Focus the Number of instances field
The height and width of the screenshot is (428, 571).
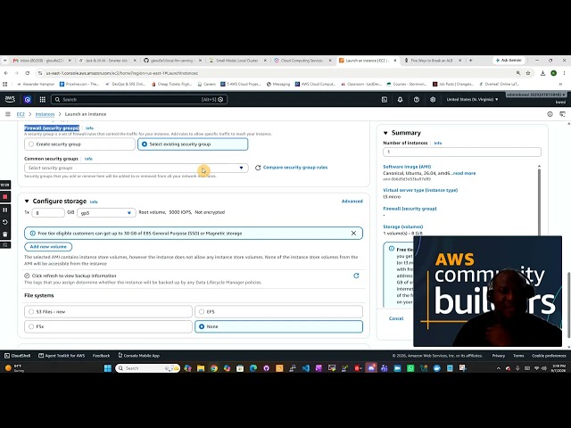pyautogui.click(x=462, y=152)
